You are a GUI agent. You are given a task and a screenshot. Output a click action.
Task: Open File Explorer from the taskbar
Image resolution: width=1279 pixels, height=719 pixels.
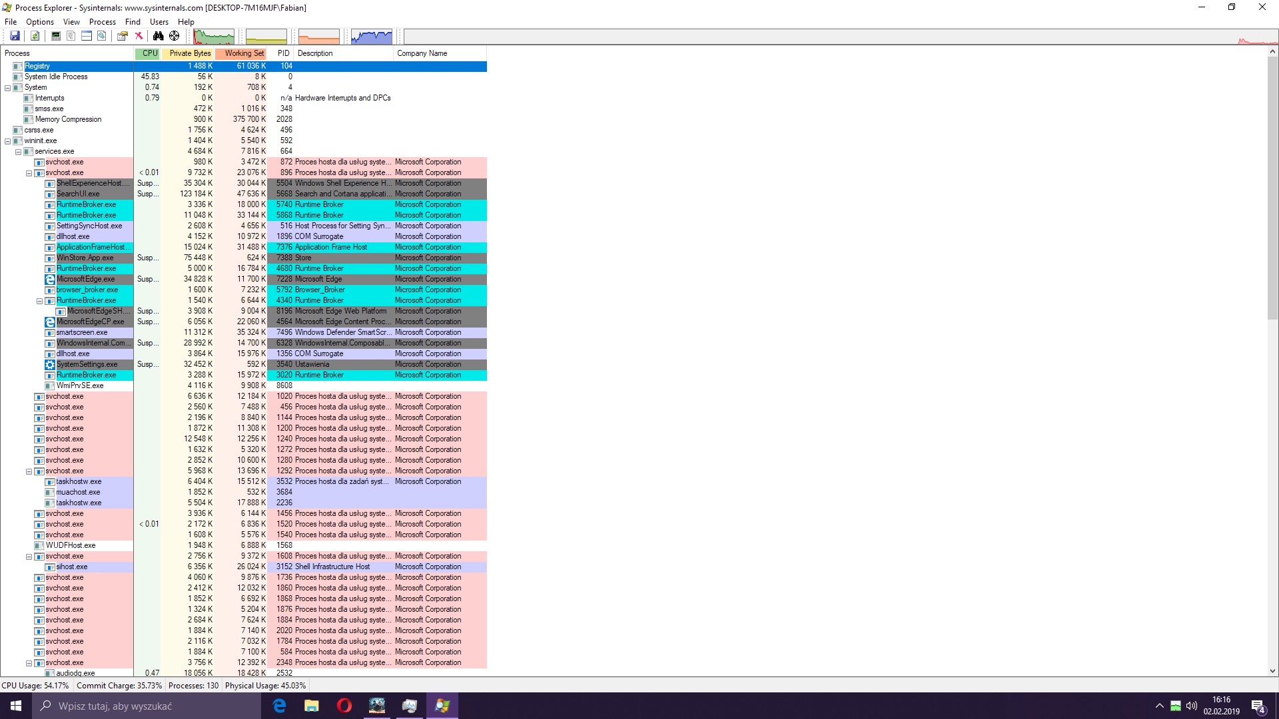312,706
